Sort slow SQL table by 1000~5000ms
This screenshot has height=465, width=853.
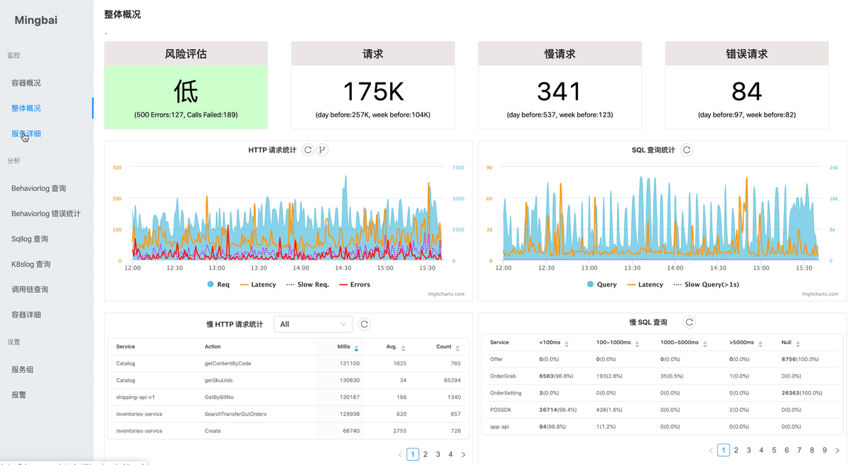(705, 344)
